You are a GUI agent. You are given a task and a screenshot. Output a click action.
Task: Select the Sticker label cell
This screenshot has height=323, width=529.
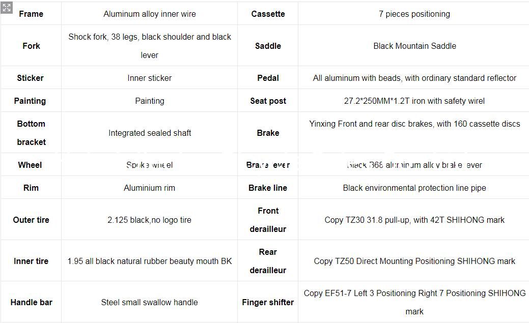[x=31, y=78]
